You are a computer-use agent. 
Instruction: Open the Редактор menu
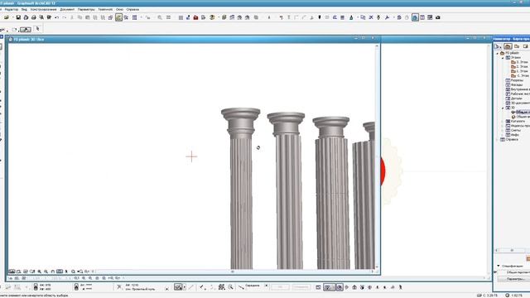[12, 9]
